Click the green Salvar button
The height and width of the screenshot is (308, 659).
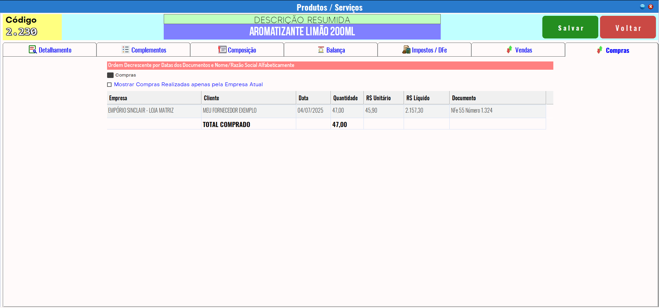pyautogui.click(x=570, y=27)
